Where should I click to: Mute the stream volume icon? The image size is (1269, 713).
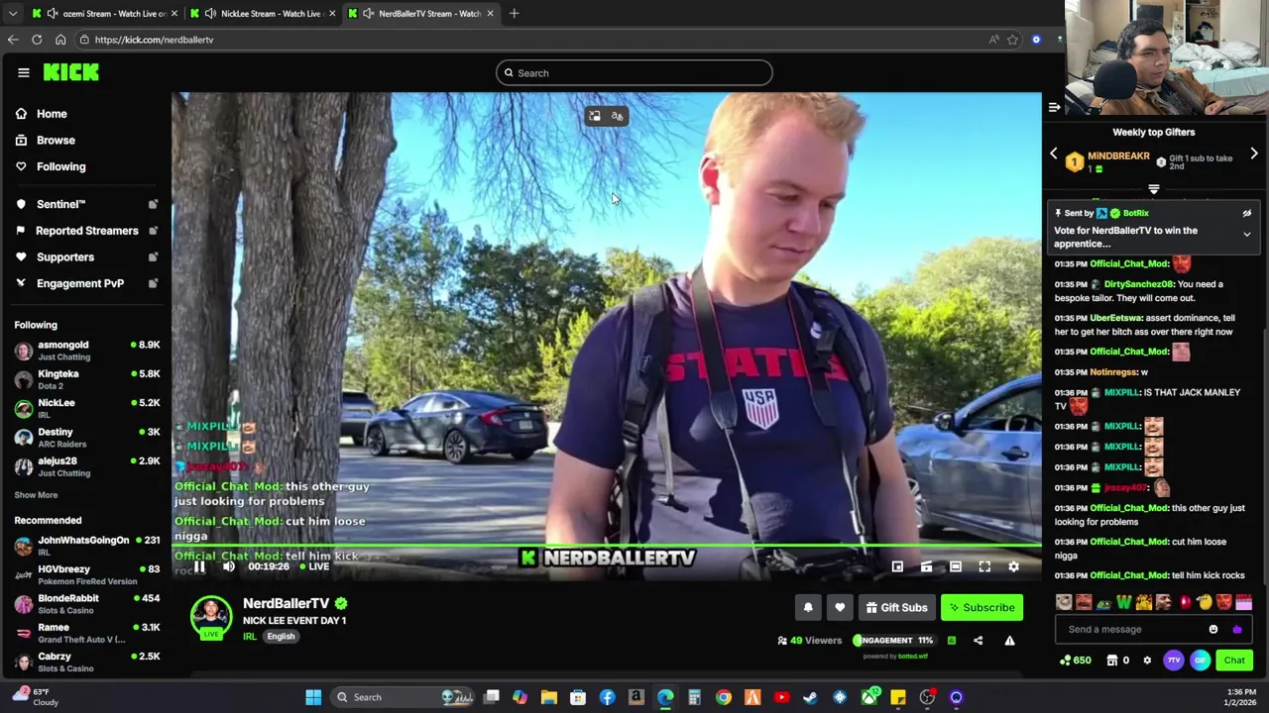[229, 567]
